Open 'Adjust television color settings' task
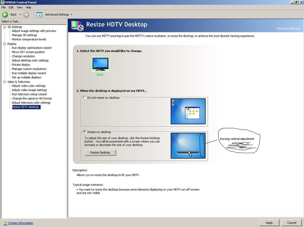 pyautogui.click(x=31, y=103)
